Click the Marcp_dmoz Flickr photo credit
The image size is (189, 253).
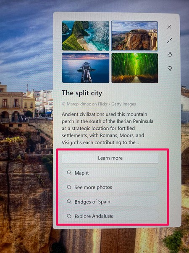(99, 104)
